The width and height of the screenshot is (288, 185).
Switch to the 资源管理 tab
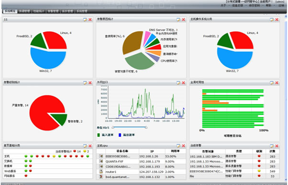[24, 11]
